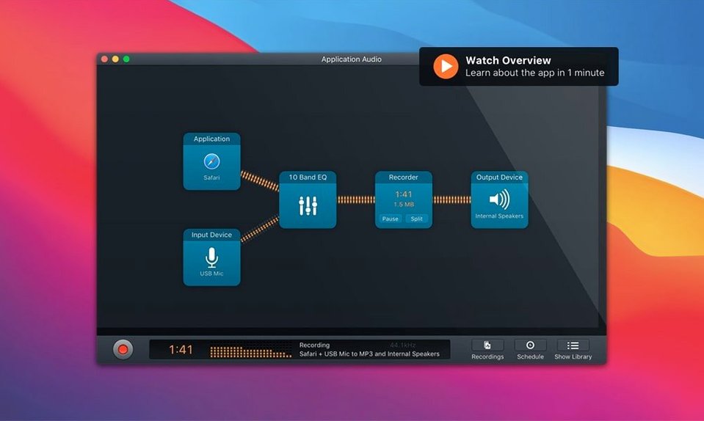This screenshot has width=704, height=421.
Task: Select the Input Device block title
Action: click(x=211, y=235)
